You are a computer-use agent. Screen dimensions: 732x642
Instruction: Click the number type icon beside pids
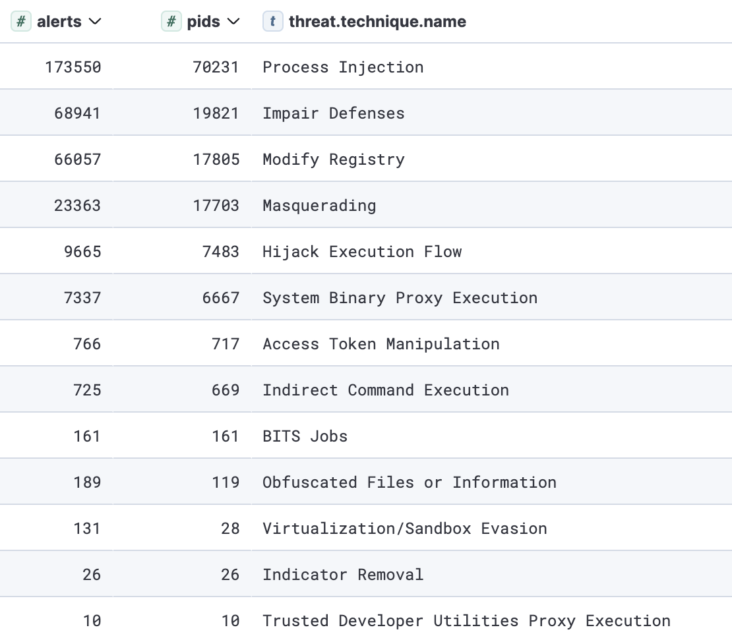tap(171, 22)
